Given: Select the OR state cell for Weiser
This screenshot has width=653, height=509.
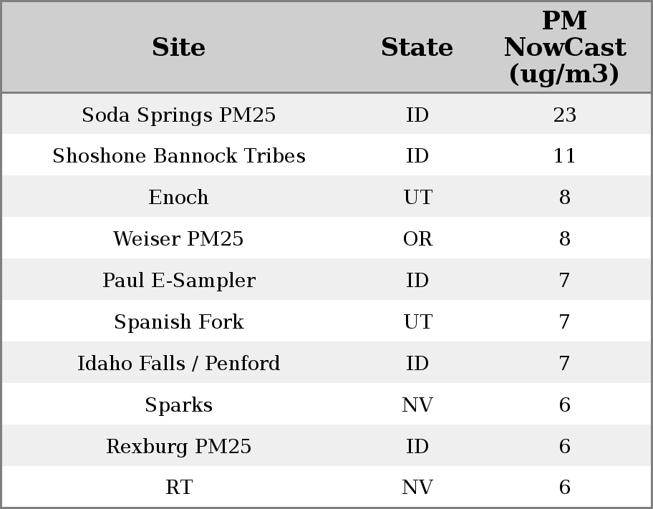Looking at the screenshot, I should coord(417,239).
